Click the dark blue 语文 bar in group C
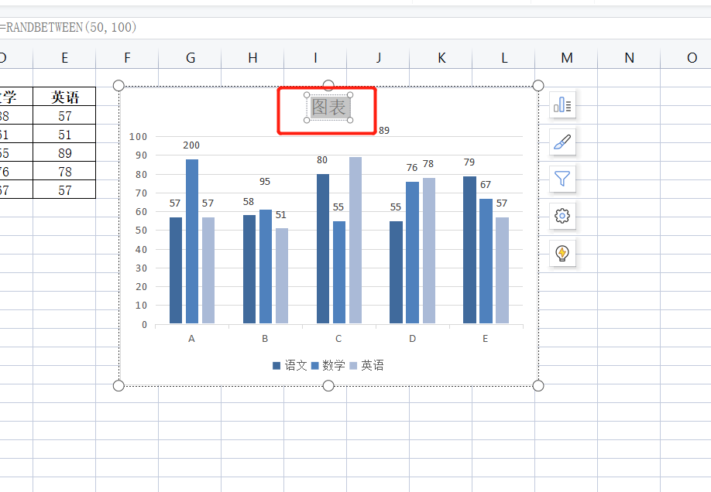 (x=323, y=249)
